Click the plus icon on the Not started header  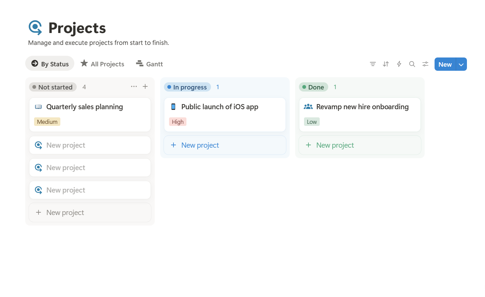point(145,86)
